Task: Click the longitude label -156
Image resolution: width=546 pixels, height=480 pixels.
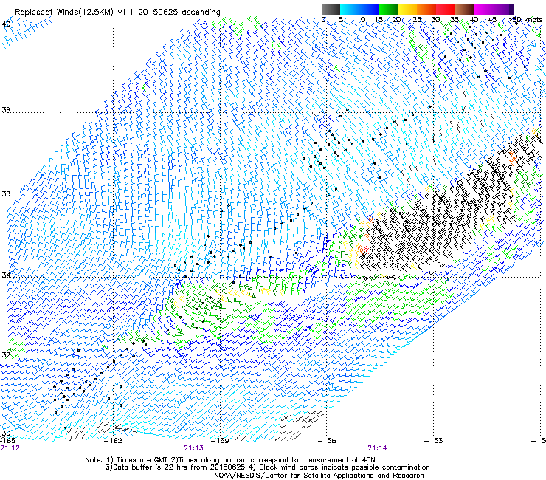Action: tap(327, 441)
